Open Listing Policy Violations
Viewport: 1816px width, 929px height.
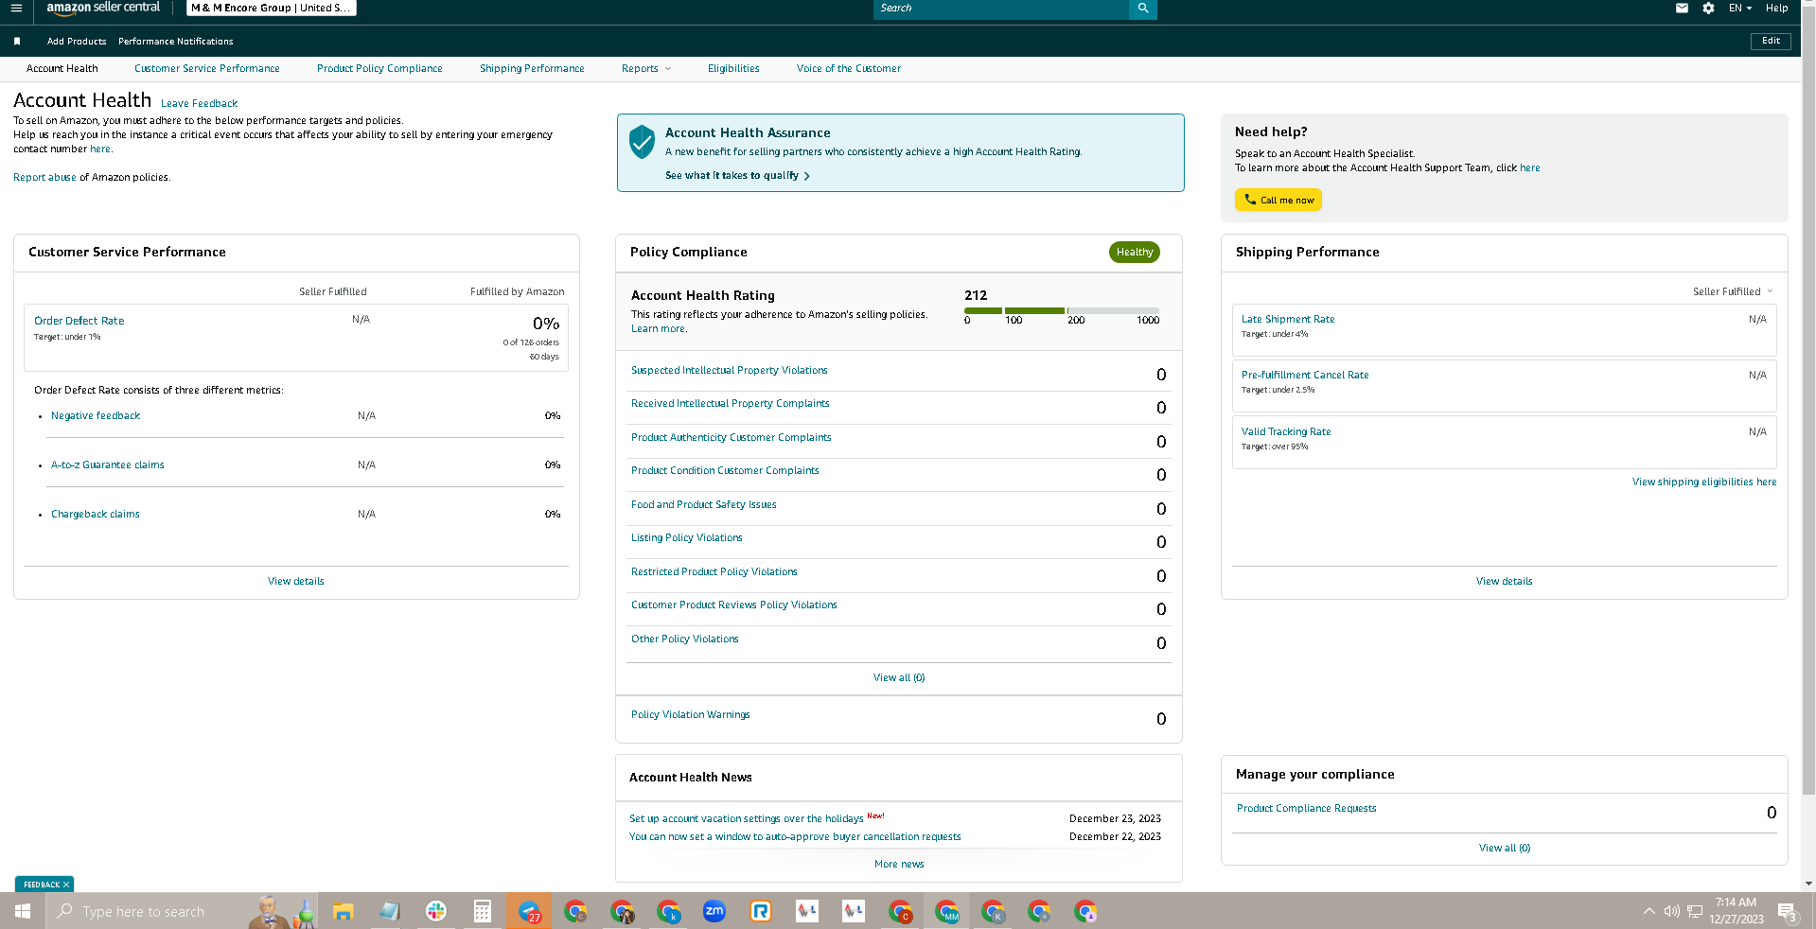pyautogui.click(x=687, y=538)
